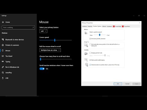Open the TouchStyk tab label

[118, 26]
